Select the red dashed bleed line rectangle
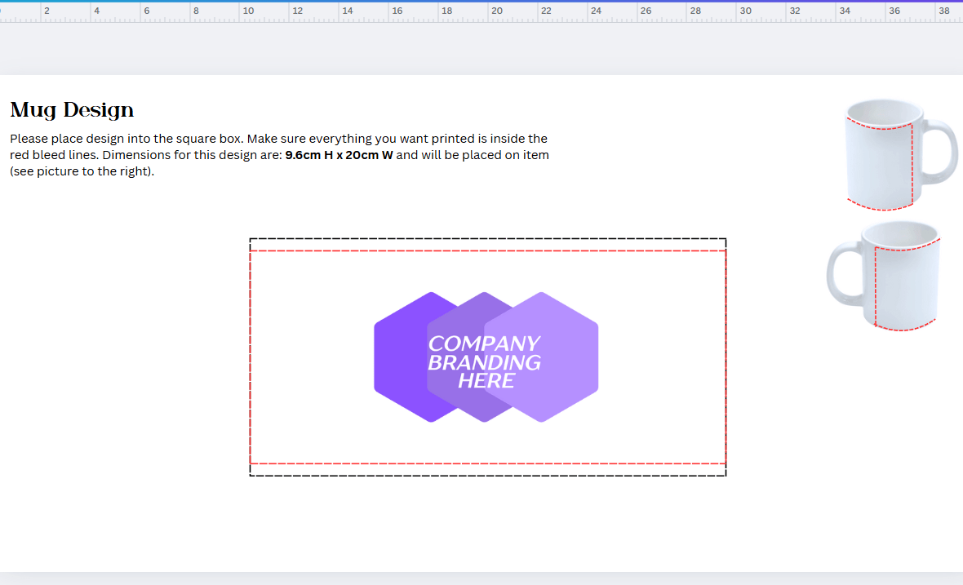This screenshot has width=963, height=585. point(490,251)
